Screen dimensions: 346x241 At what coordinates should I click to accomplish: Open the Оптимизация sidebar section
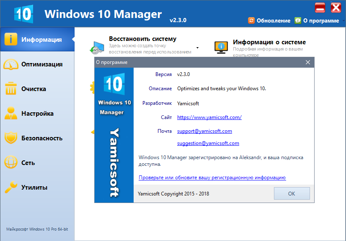pos(38,64)
